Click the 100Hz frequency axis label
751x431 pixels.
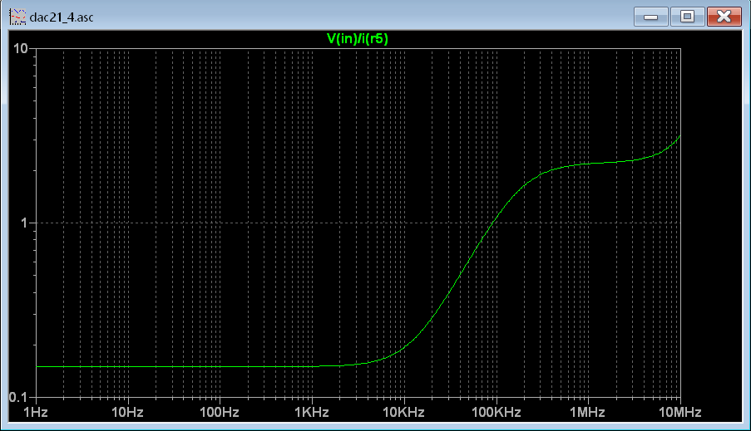click(x=220, y=413)
